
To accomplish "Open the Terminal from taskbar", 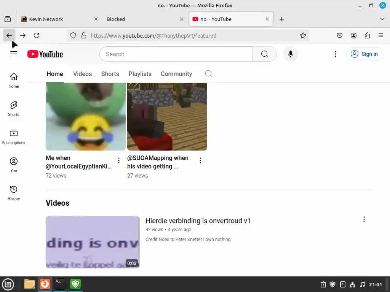I will (60, 284).
